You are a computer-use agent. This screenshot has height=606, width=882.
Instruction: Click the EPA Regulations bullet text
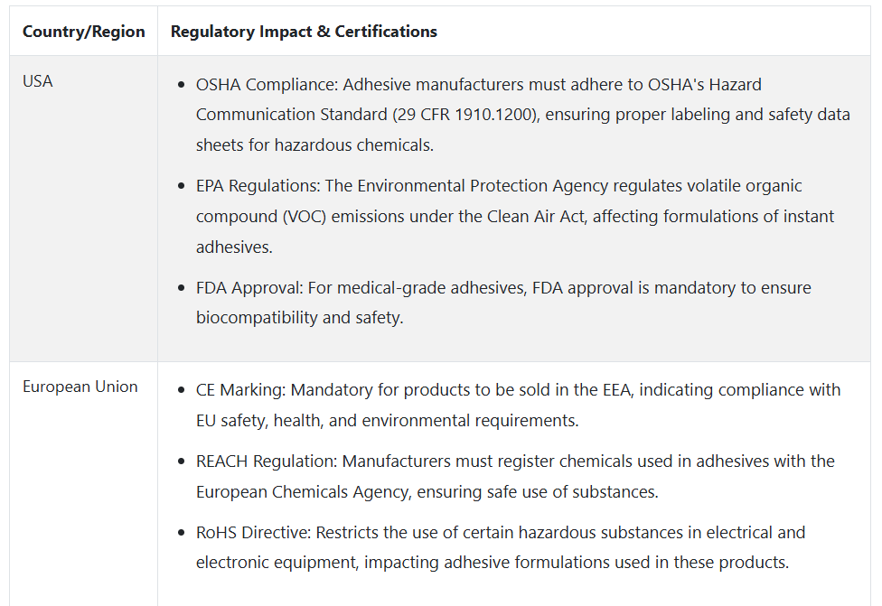pyautogui.click(x=515, y=217)
